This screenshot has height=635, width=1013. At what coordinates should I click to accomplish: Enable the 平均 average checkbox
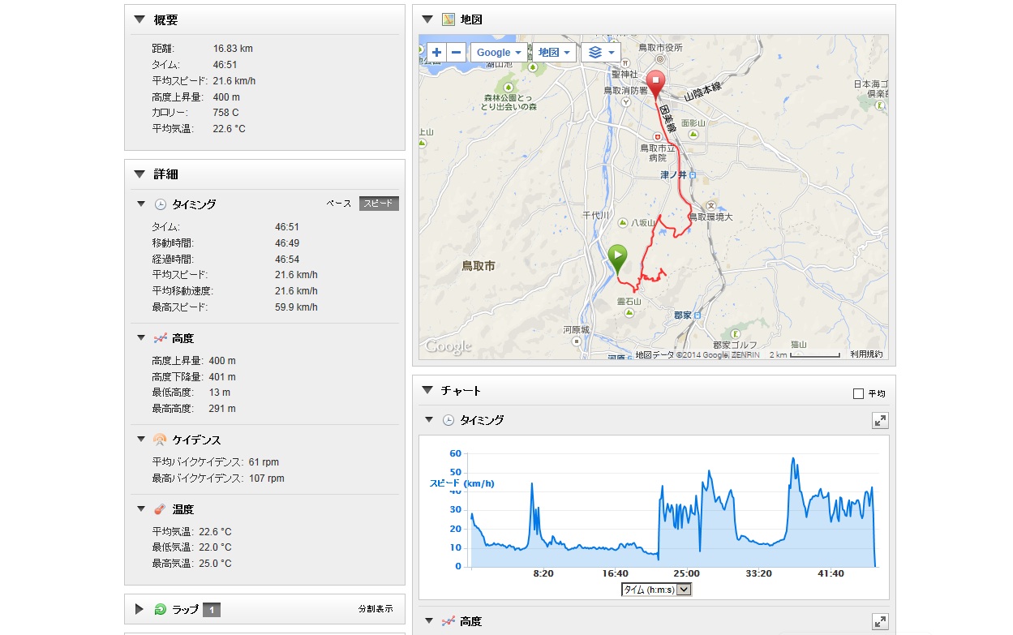pos(858,394)
